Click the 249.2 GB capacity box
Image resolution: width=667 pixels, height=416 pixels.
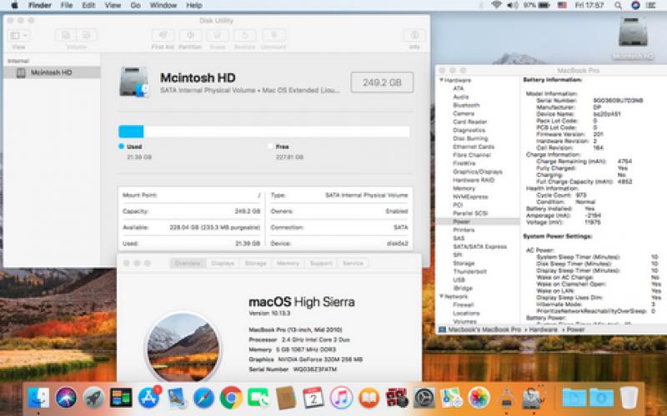coord(382,82)
